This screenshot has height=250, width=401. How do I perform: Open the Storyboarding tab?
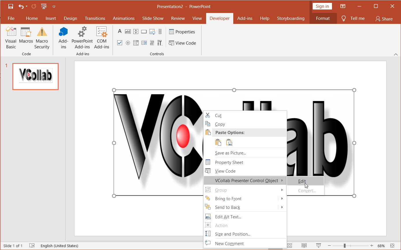click(x=291, y=18)
